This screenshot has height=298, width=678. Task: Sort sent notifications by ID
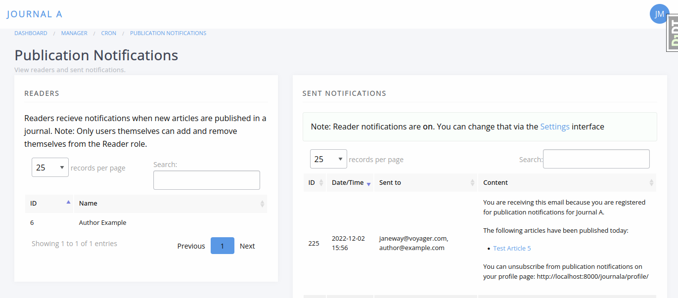[315, 182]
